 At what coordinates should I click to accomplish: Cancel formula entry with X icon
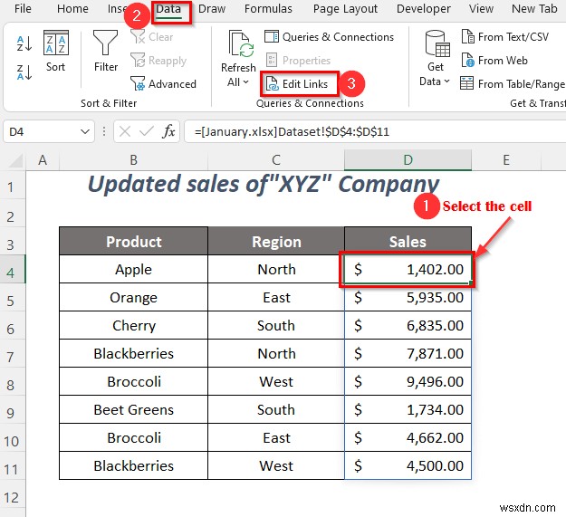click(125, 131)
